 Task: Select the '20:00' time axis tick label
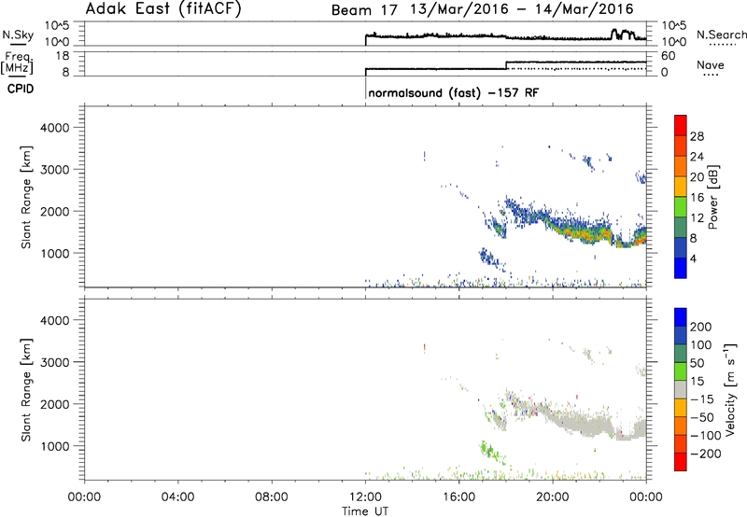(x=553, y=497)
